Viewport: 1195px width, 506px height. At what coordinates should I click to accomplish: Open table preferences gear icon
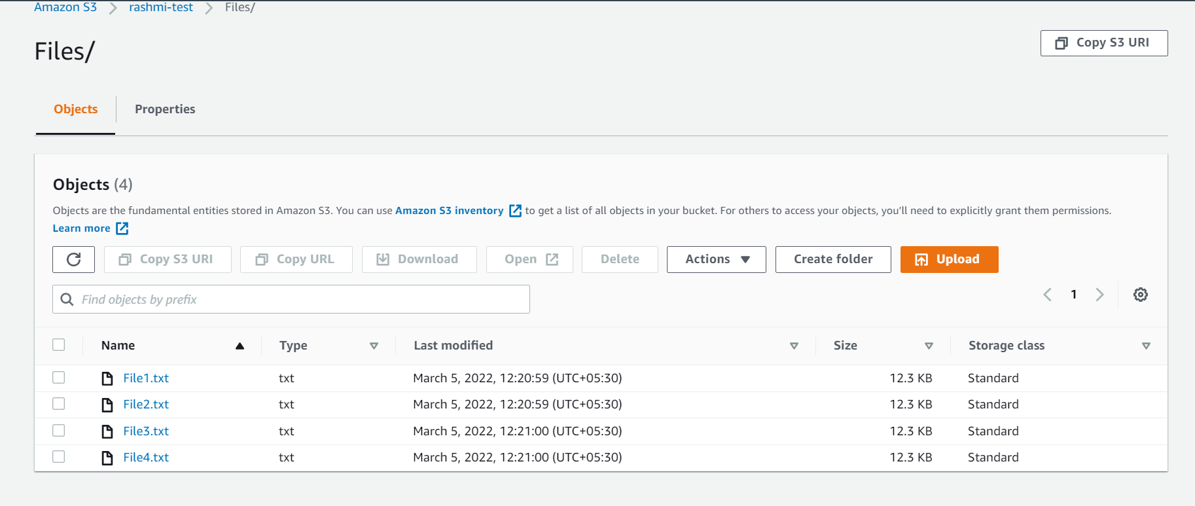point(1140,295)
